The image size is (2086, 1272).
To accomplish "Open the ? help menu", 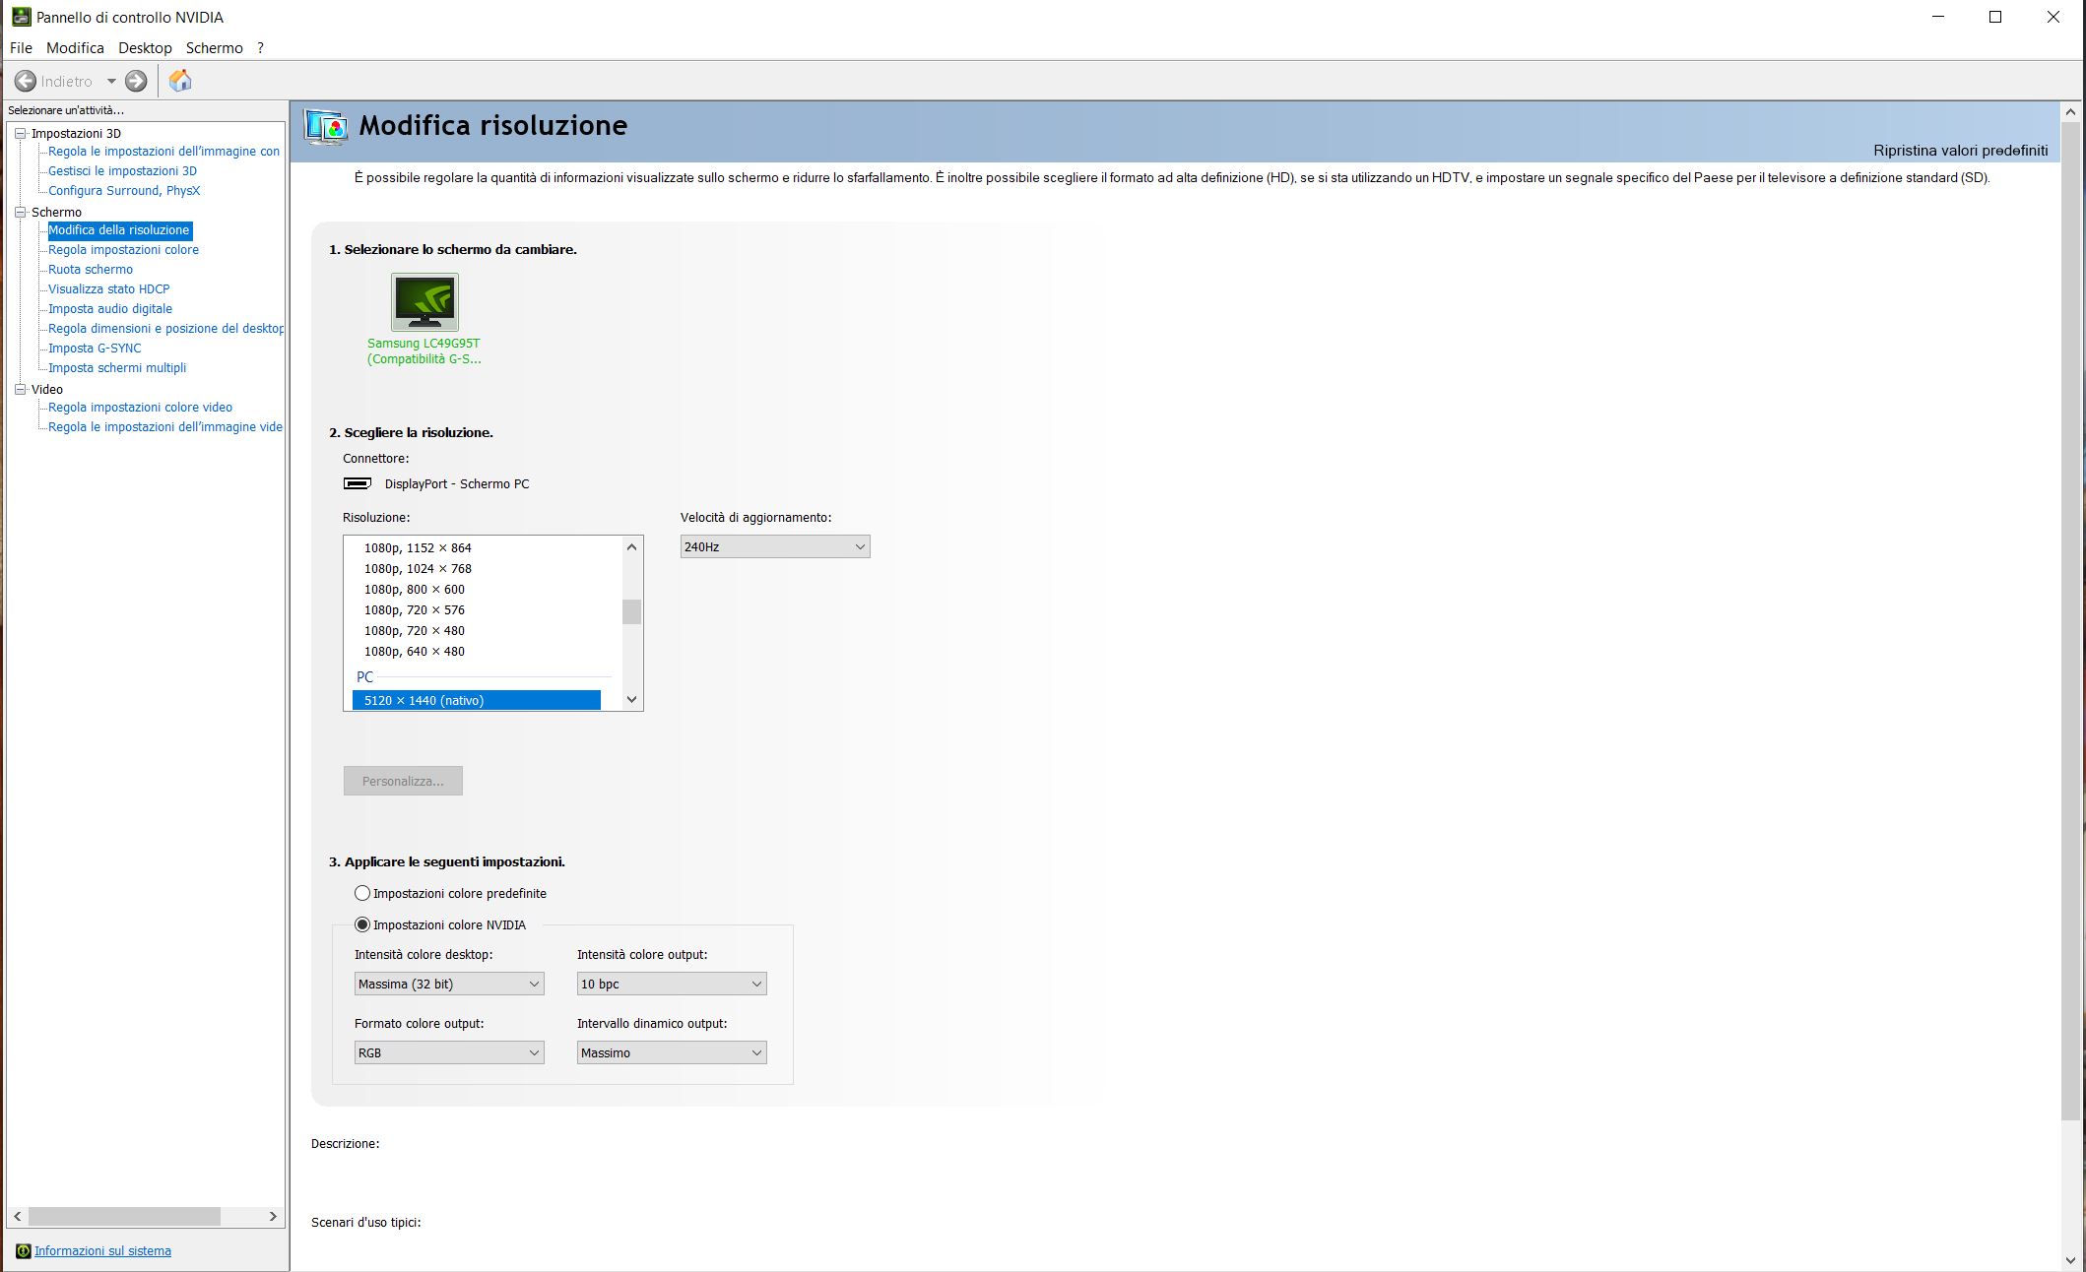I will point(260,47).
